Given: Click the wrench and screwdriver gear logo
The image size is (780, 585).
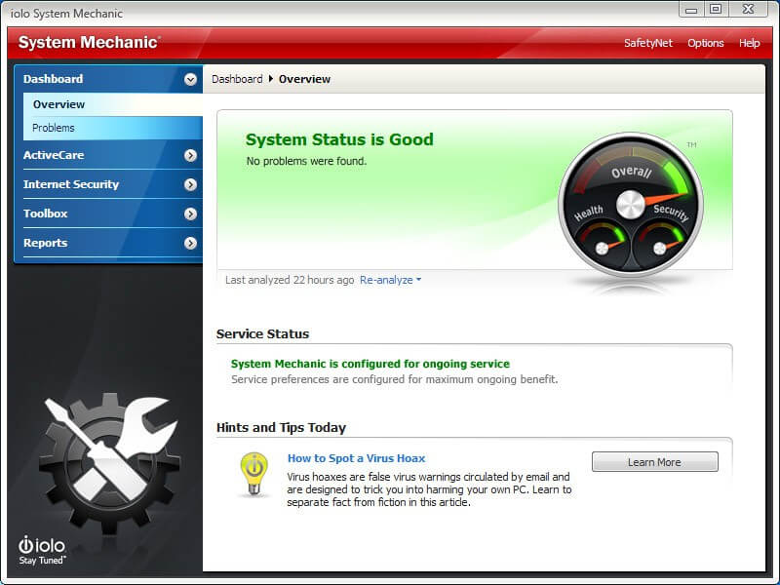Looking at the screenshot, I should tap(109, 450).
